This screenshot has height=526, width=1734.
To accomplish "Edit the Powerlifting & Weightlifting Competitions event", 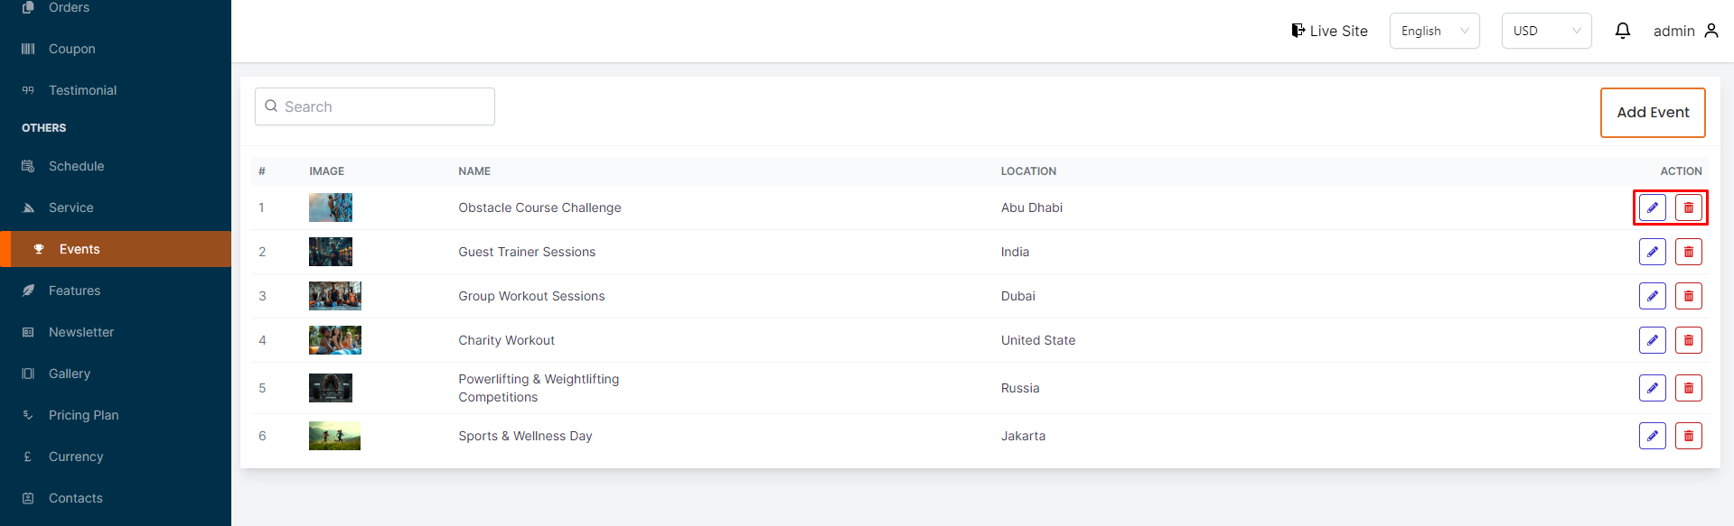I will pos(1652,388).
